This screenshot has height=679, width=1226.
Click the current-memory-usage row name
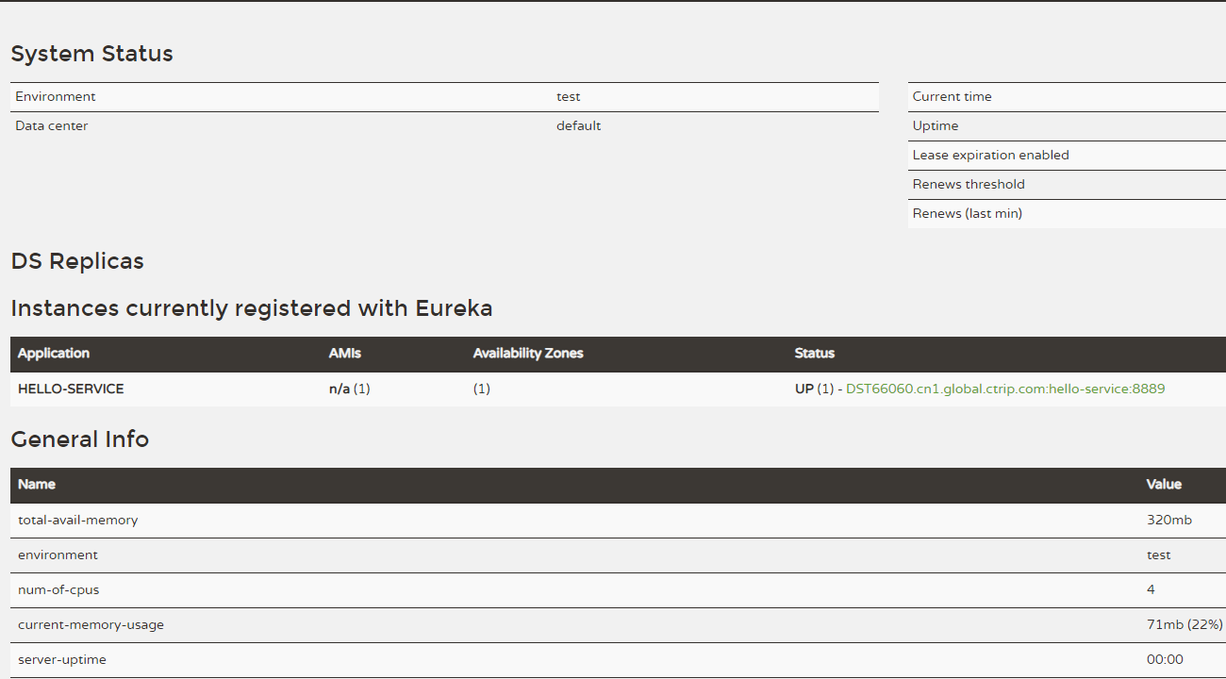[x=91, y=624]
